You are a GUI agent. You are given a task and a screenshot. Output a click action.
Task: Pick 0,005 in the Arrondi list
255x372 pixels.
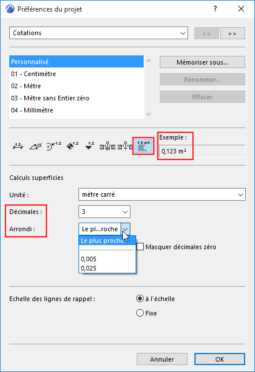[x=107, y=259]
